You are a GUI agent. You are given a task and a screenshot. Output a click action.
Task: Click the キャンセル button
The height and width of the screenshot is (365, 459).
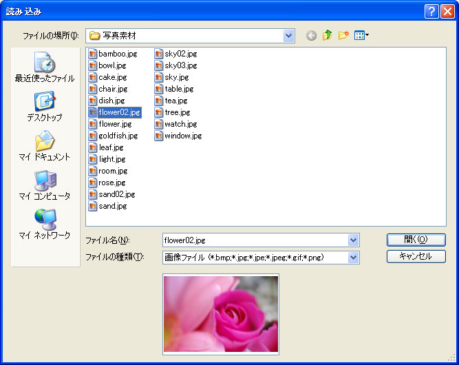(416, 256)
